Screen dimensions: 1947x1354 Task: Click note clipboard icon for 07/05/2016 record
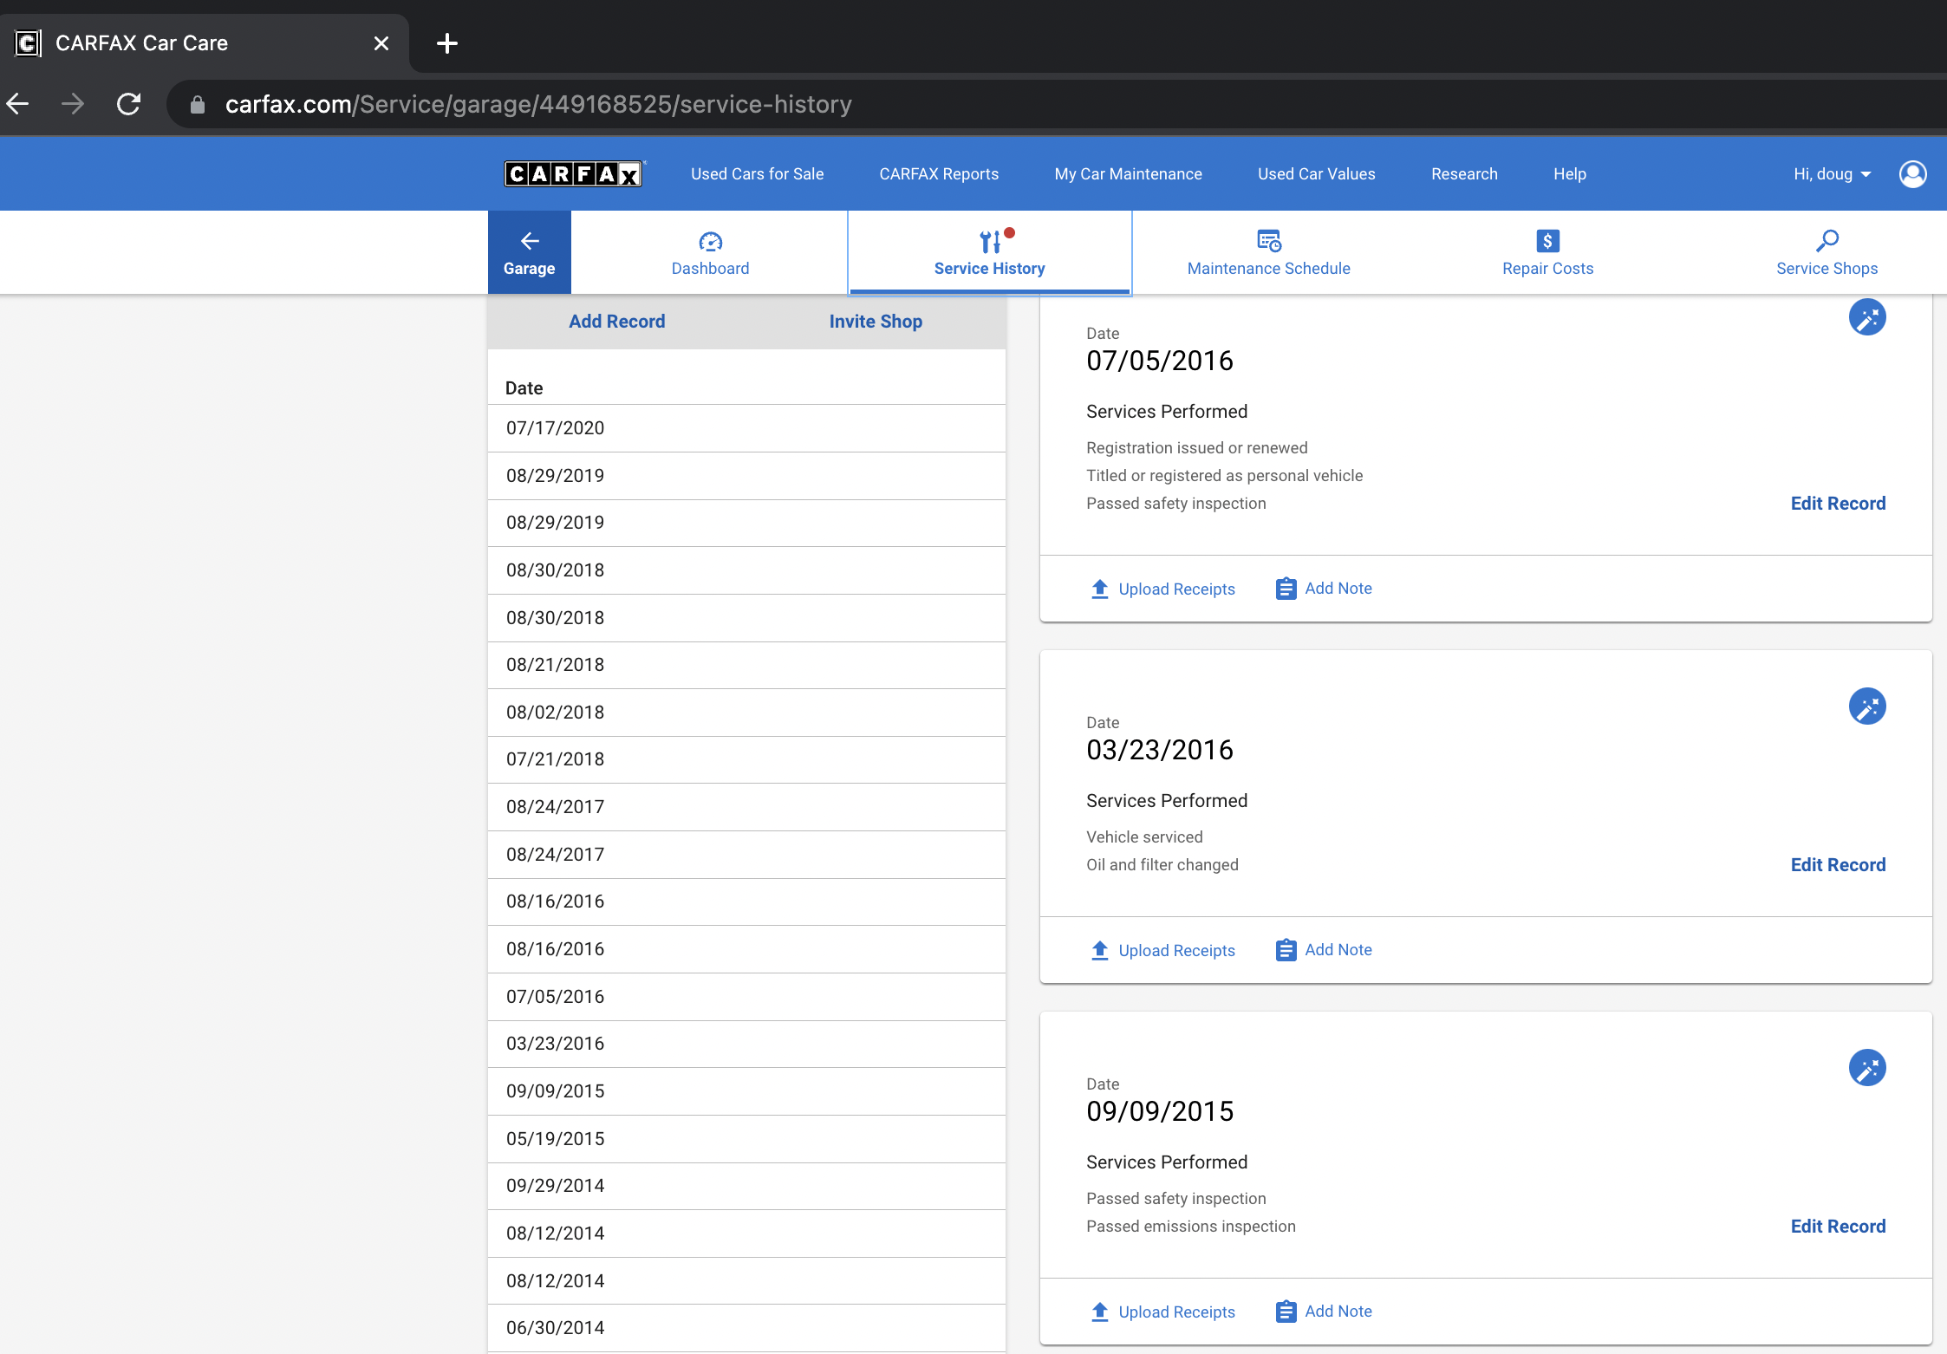1286,589
